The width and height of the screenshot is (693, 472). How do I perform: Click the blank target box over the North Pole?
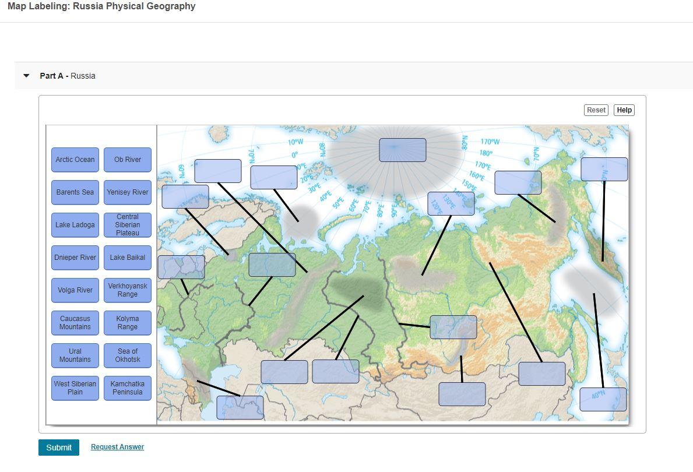[403, 150]
